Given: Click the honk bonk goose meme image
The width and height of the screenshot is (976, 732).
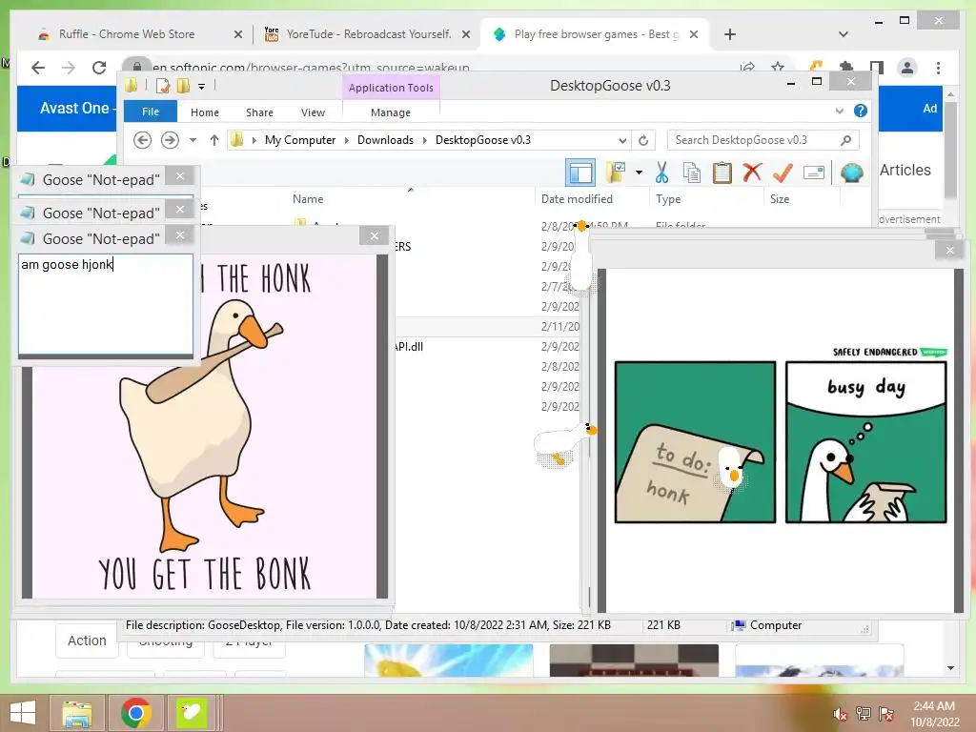Looking at the screenshot, I should pyautogui.click(x=205, y=426).
